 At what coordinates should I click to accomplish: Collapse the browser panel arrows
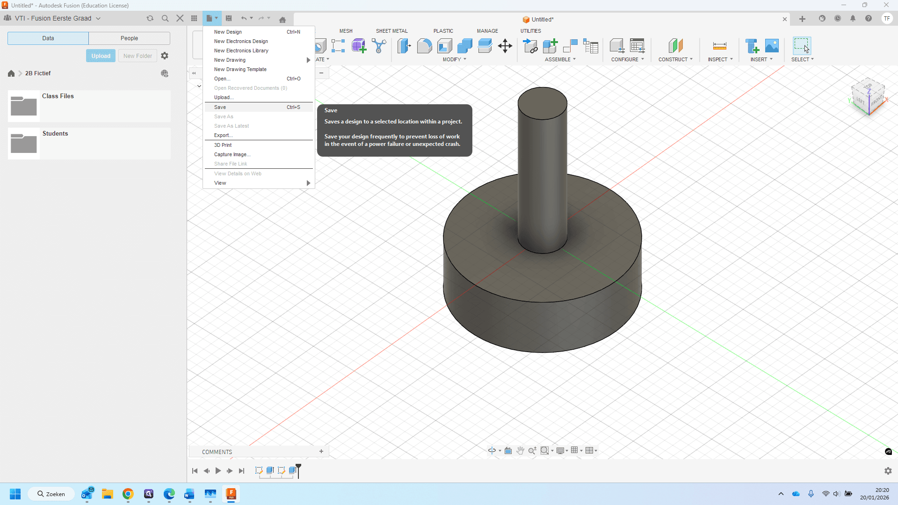tap(194, 73)
